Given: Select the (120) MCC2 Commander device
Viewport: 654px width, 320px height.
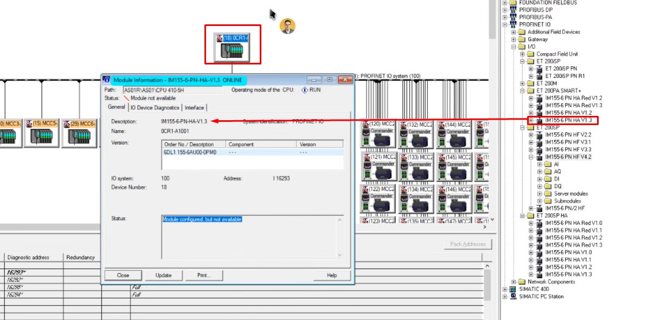Looking at the screenshot, I should 378,135.
